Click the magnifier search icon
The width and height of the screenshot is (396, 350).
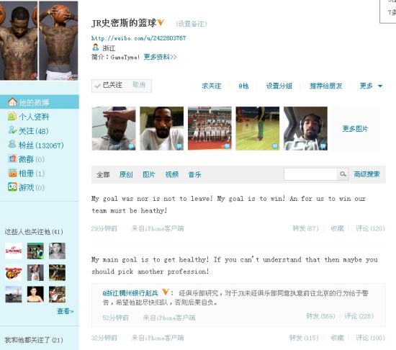pos(343,174)
